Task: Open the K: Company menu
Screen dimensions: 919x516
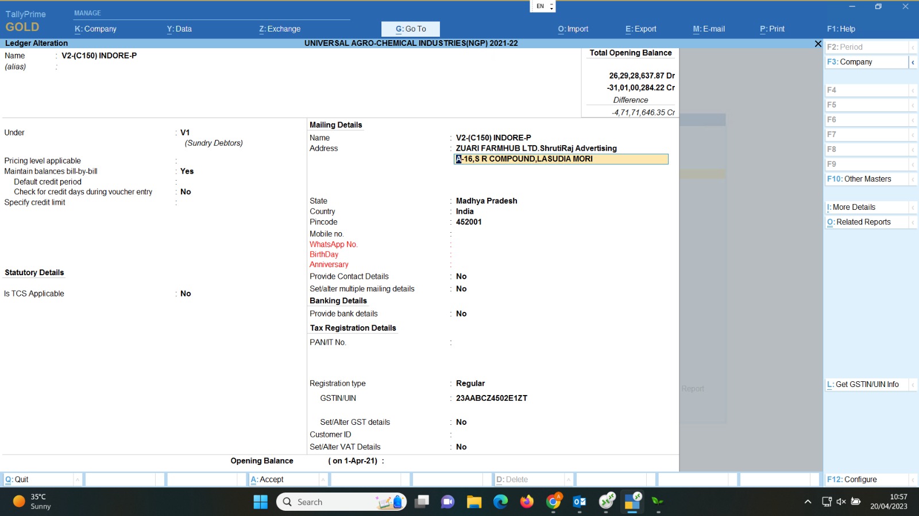Action: click(95, 29)
